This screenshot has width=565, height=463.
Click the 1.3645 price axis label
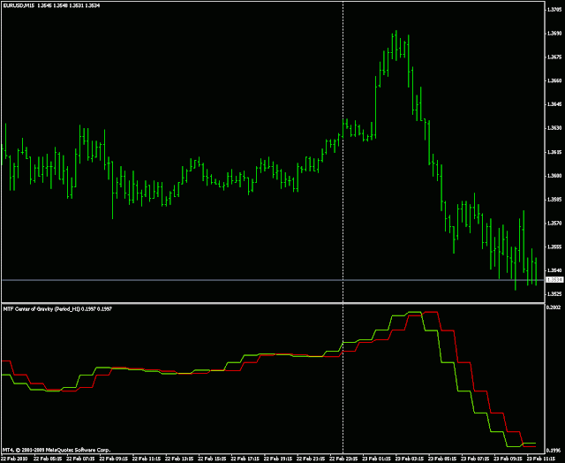pyautogui.click(x=554, y=104)
